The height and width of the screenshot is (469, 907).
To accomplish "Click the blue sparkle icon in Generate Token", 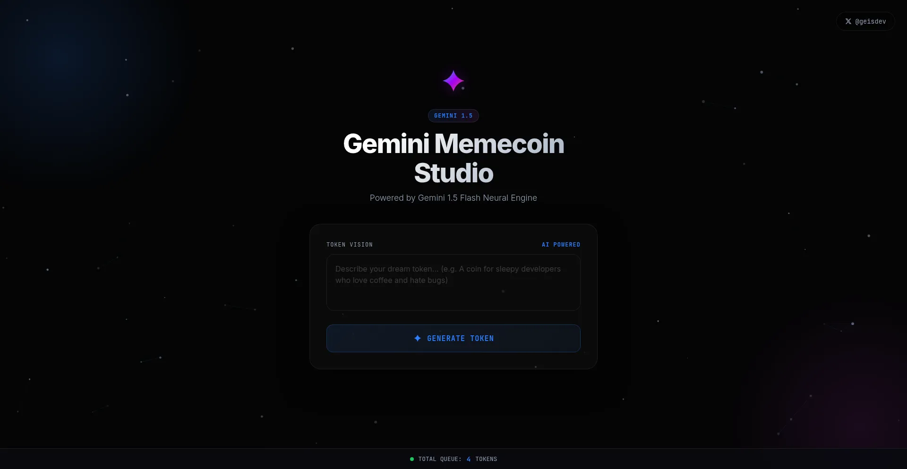I will coord(418,338).
